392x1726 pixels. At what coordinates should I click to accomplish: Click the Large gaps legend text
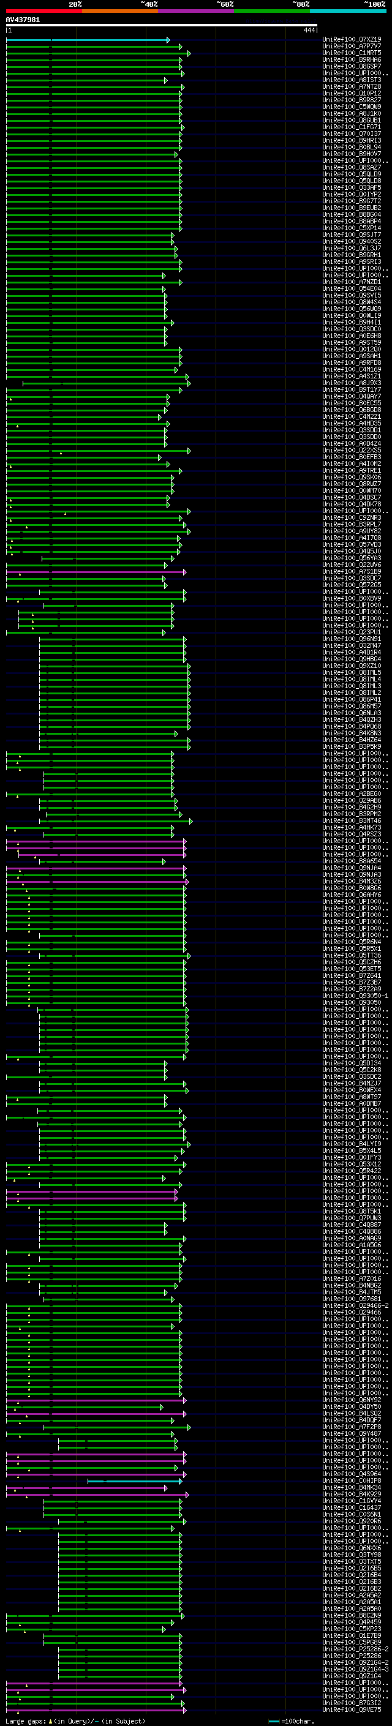click(x=76, y=1720)
